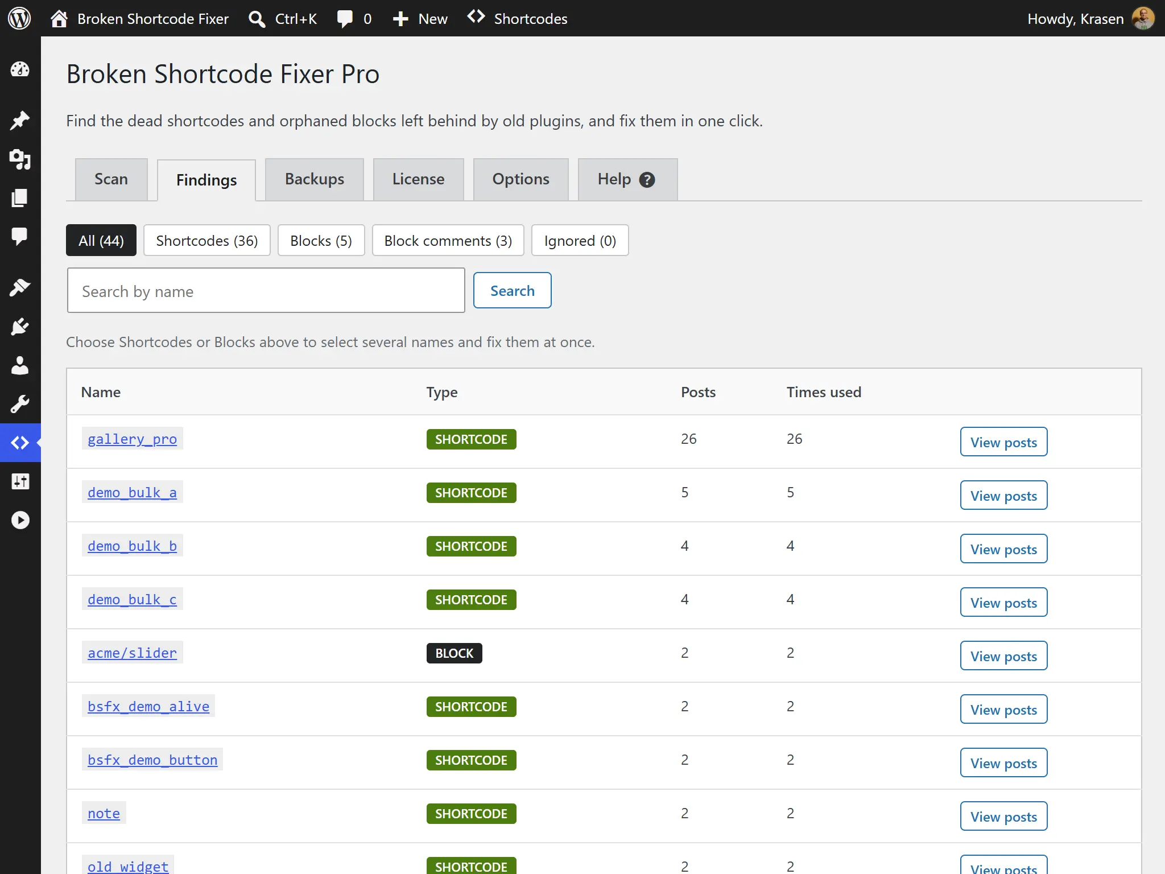Screen dimensions: 1165x874
Task: Open Posts via the sidebar pushpin icon
Action: point(20,120)
